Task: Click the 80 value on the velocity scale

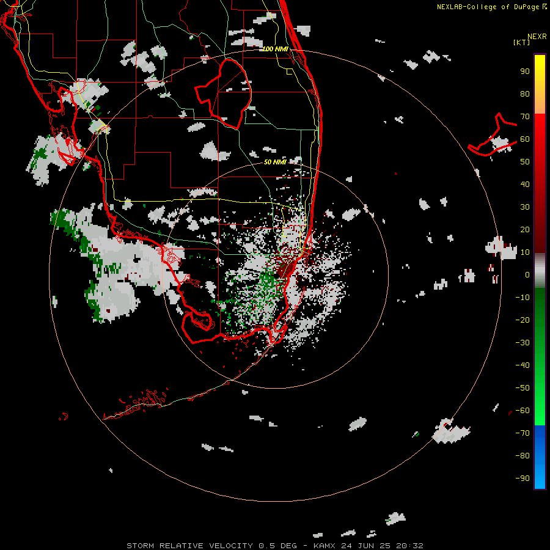Action: [x=525, y=94]
